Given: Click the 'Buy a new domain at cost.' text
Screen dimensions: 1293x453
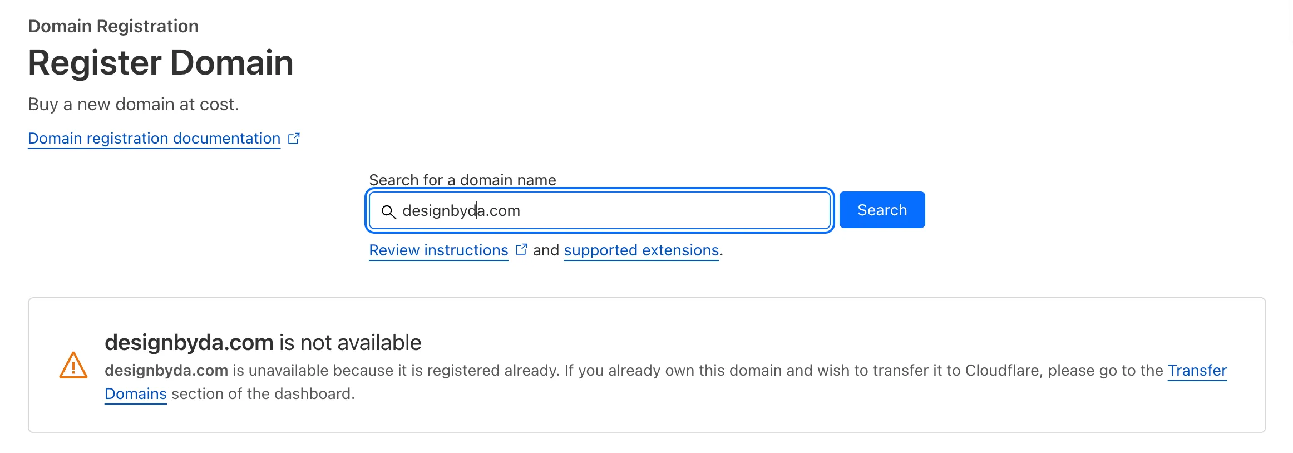Looking at the screenshot, I should (134, 104).
